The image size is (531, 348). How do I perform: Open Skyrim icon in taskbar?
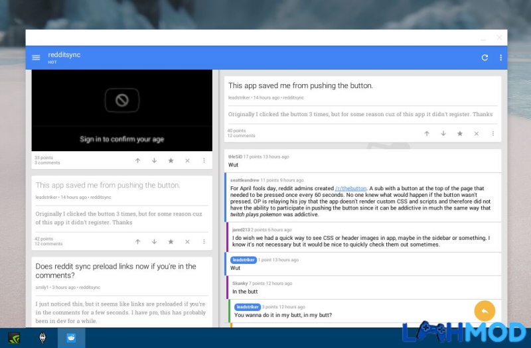[x=42, y=337]
